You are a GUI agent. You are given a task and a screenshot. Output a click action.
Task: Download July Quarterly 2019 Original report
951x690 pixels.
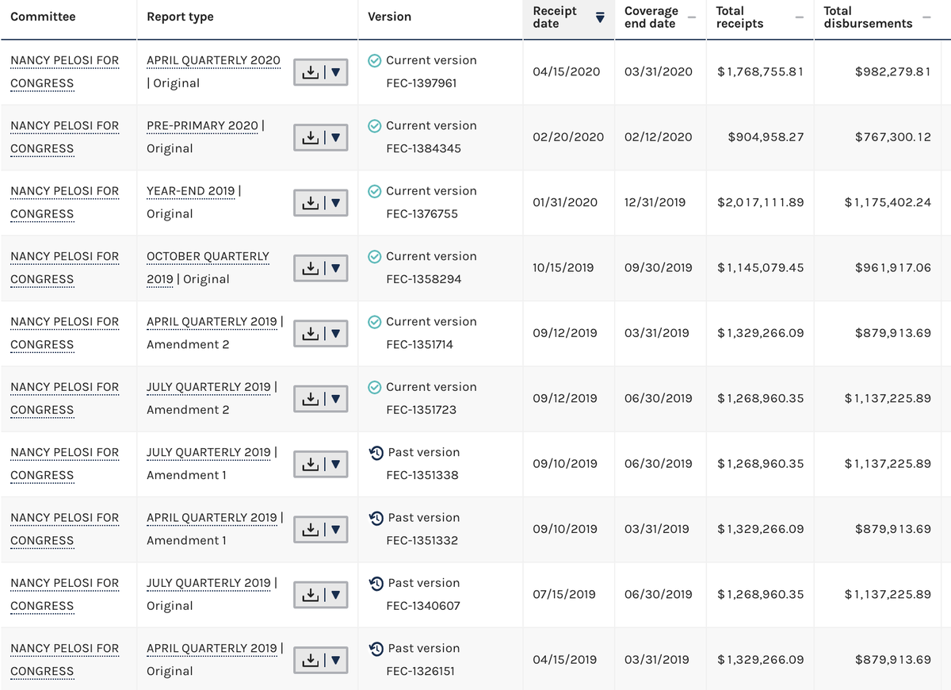click(320, 595)
